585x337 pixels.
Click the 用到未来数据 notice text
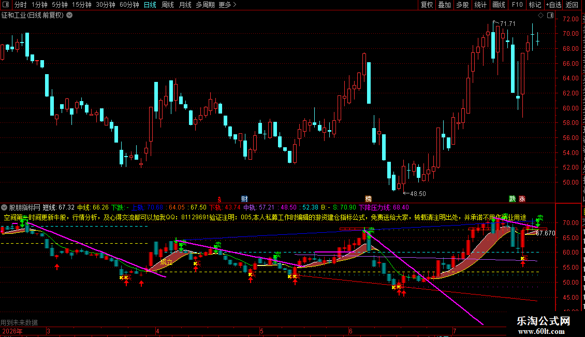coord(19,322)
